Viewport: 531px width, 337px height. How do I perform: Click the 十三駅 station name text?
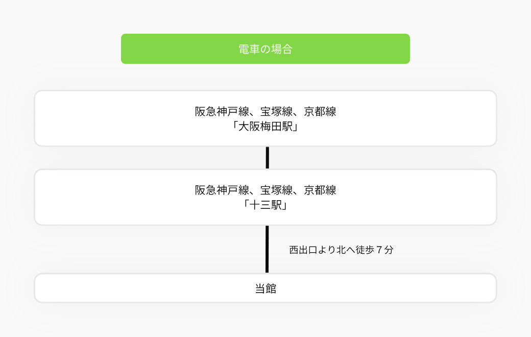click(265, 205)
